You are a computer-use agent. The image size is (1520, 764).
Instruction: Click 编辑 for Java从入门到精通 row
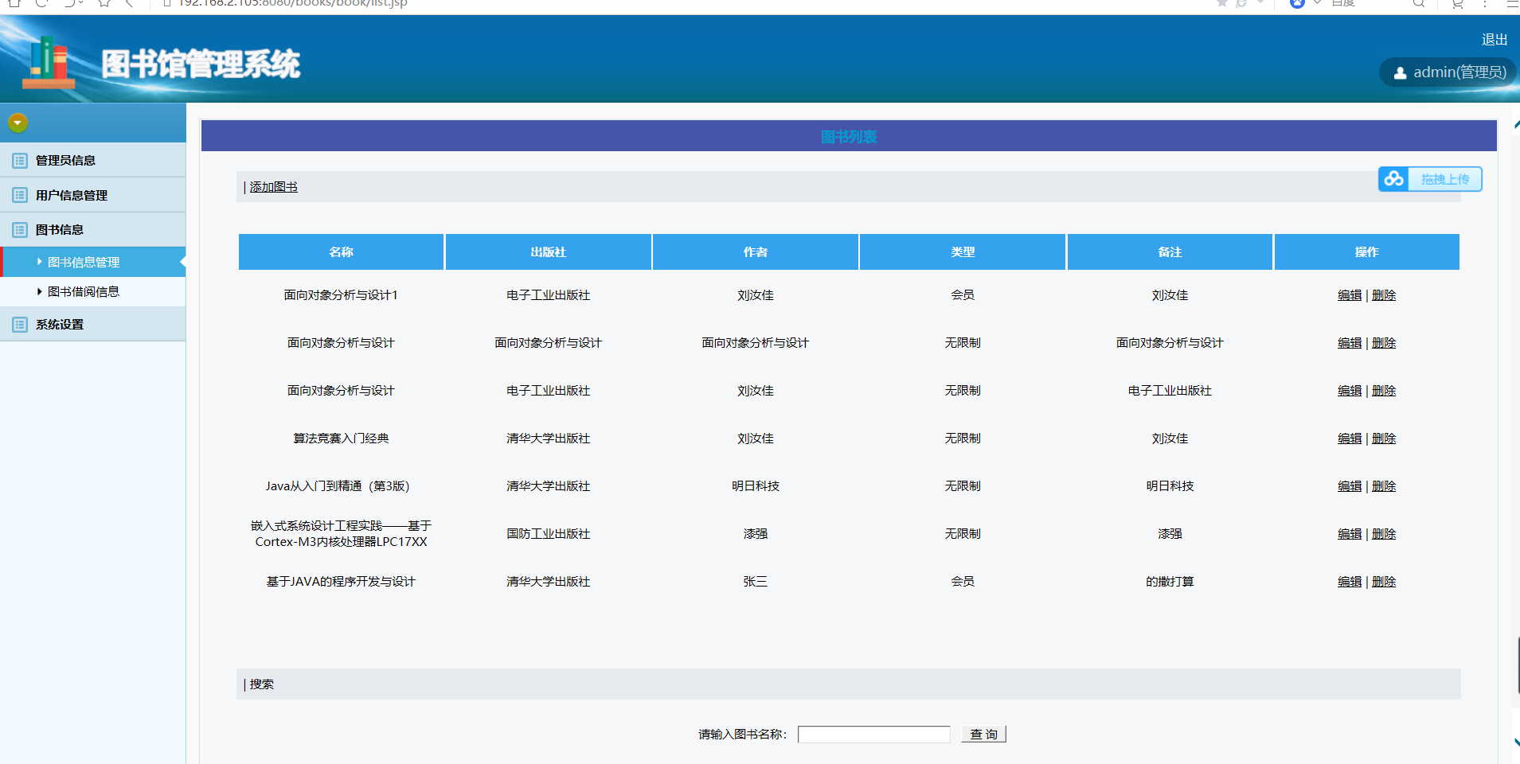(1349, 486)
